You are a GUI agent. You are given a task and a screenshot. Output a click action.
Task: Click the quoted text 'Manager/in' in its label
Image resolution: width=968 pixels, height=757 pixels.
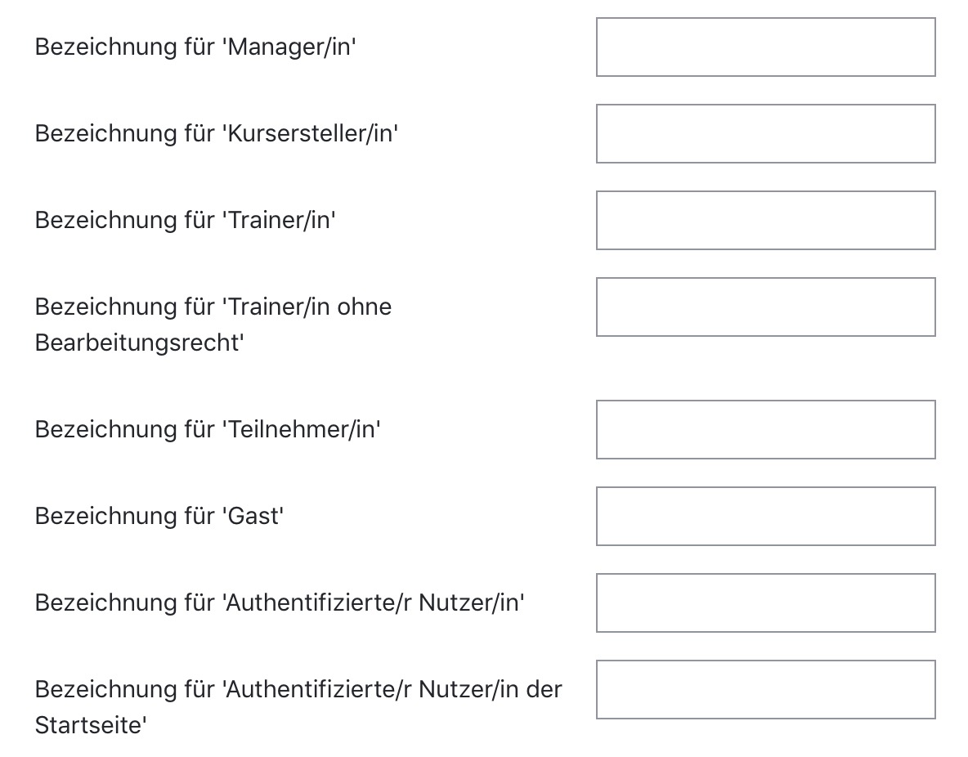point(289,47)
